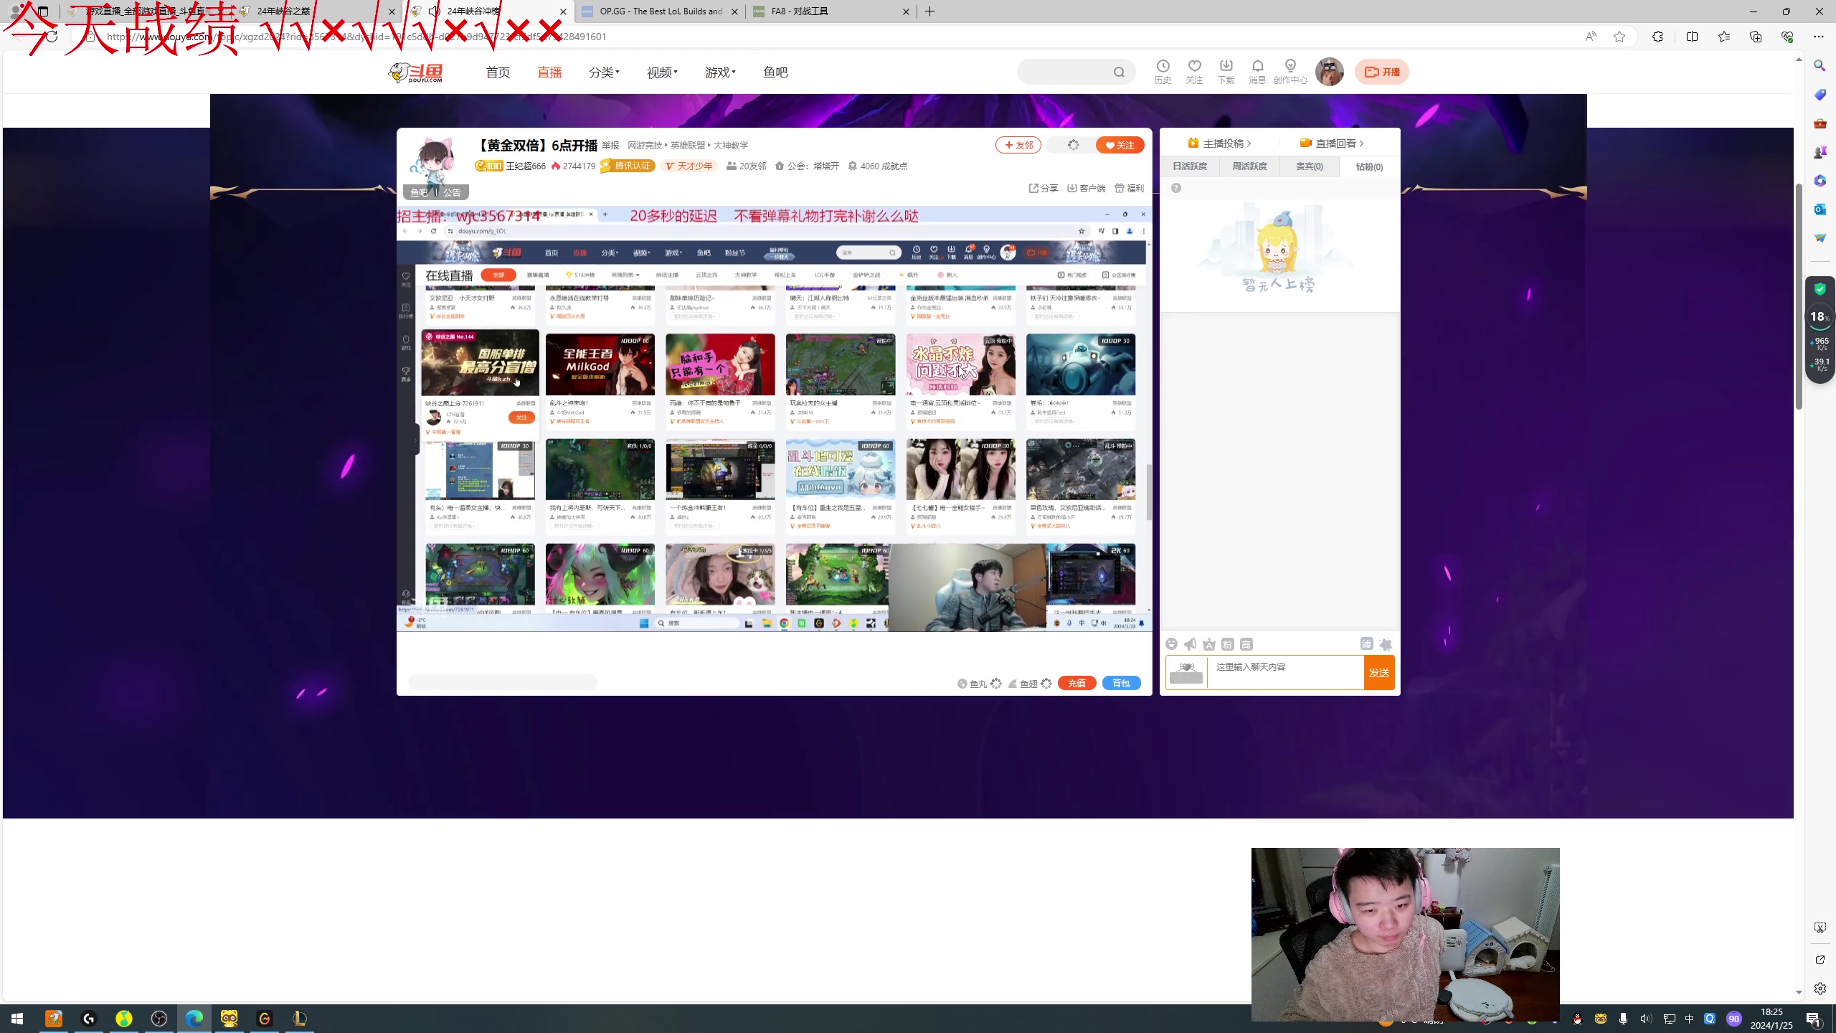The image size is (1836, 1033).
Task: Click the 分享 share icon
Action: [1044, 188]
